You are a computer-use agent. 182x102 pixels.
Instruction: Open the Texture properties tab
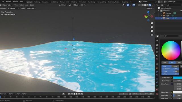[x=157, y=94]
